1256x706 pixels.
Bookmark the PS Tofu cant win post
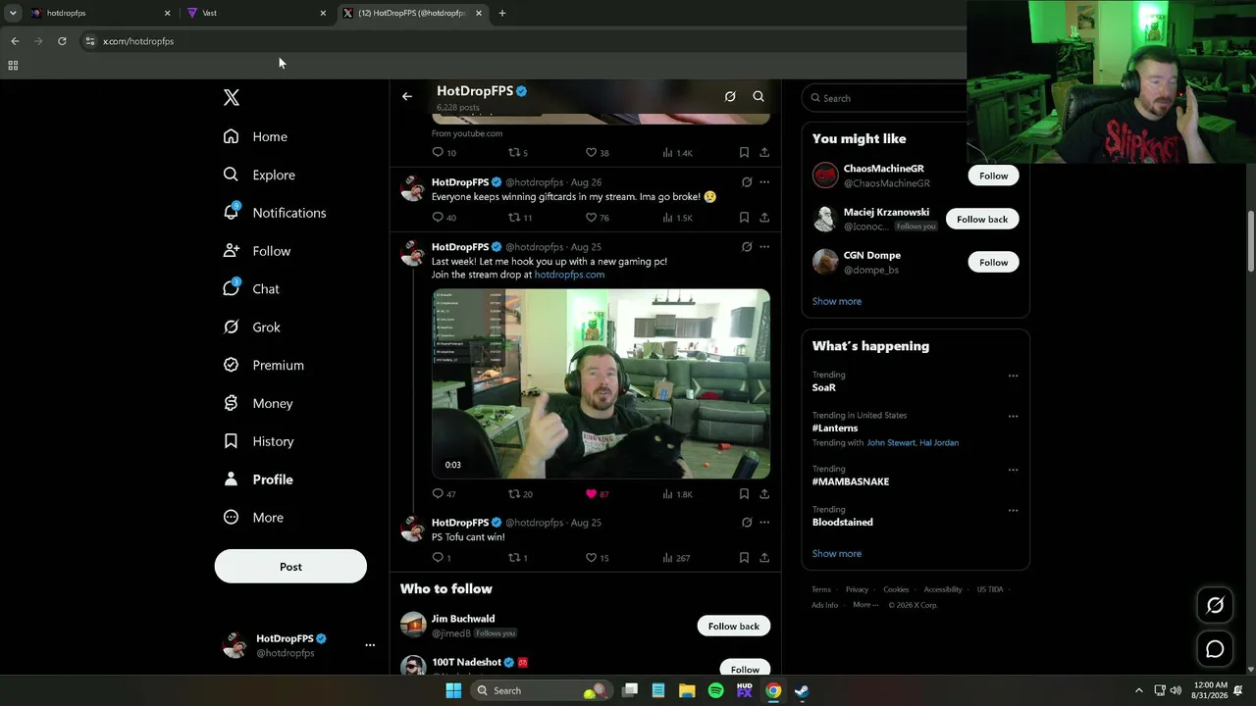point(744,558)
